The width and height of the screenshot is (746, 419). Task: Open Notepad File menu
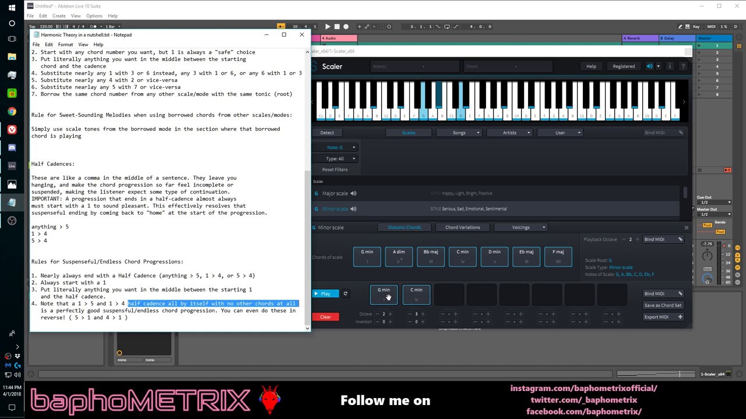(36, 45)
